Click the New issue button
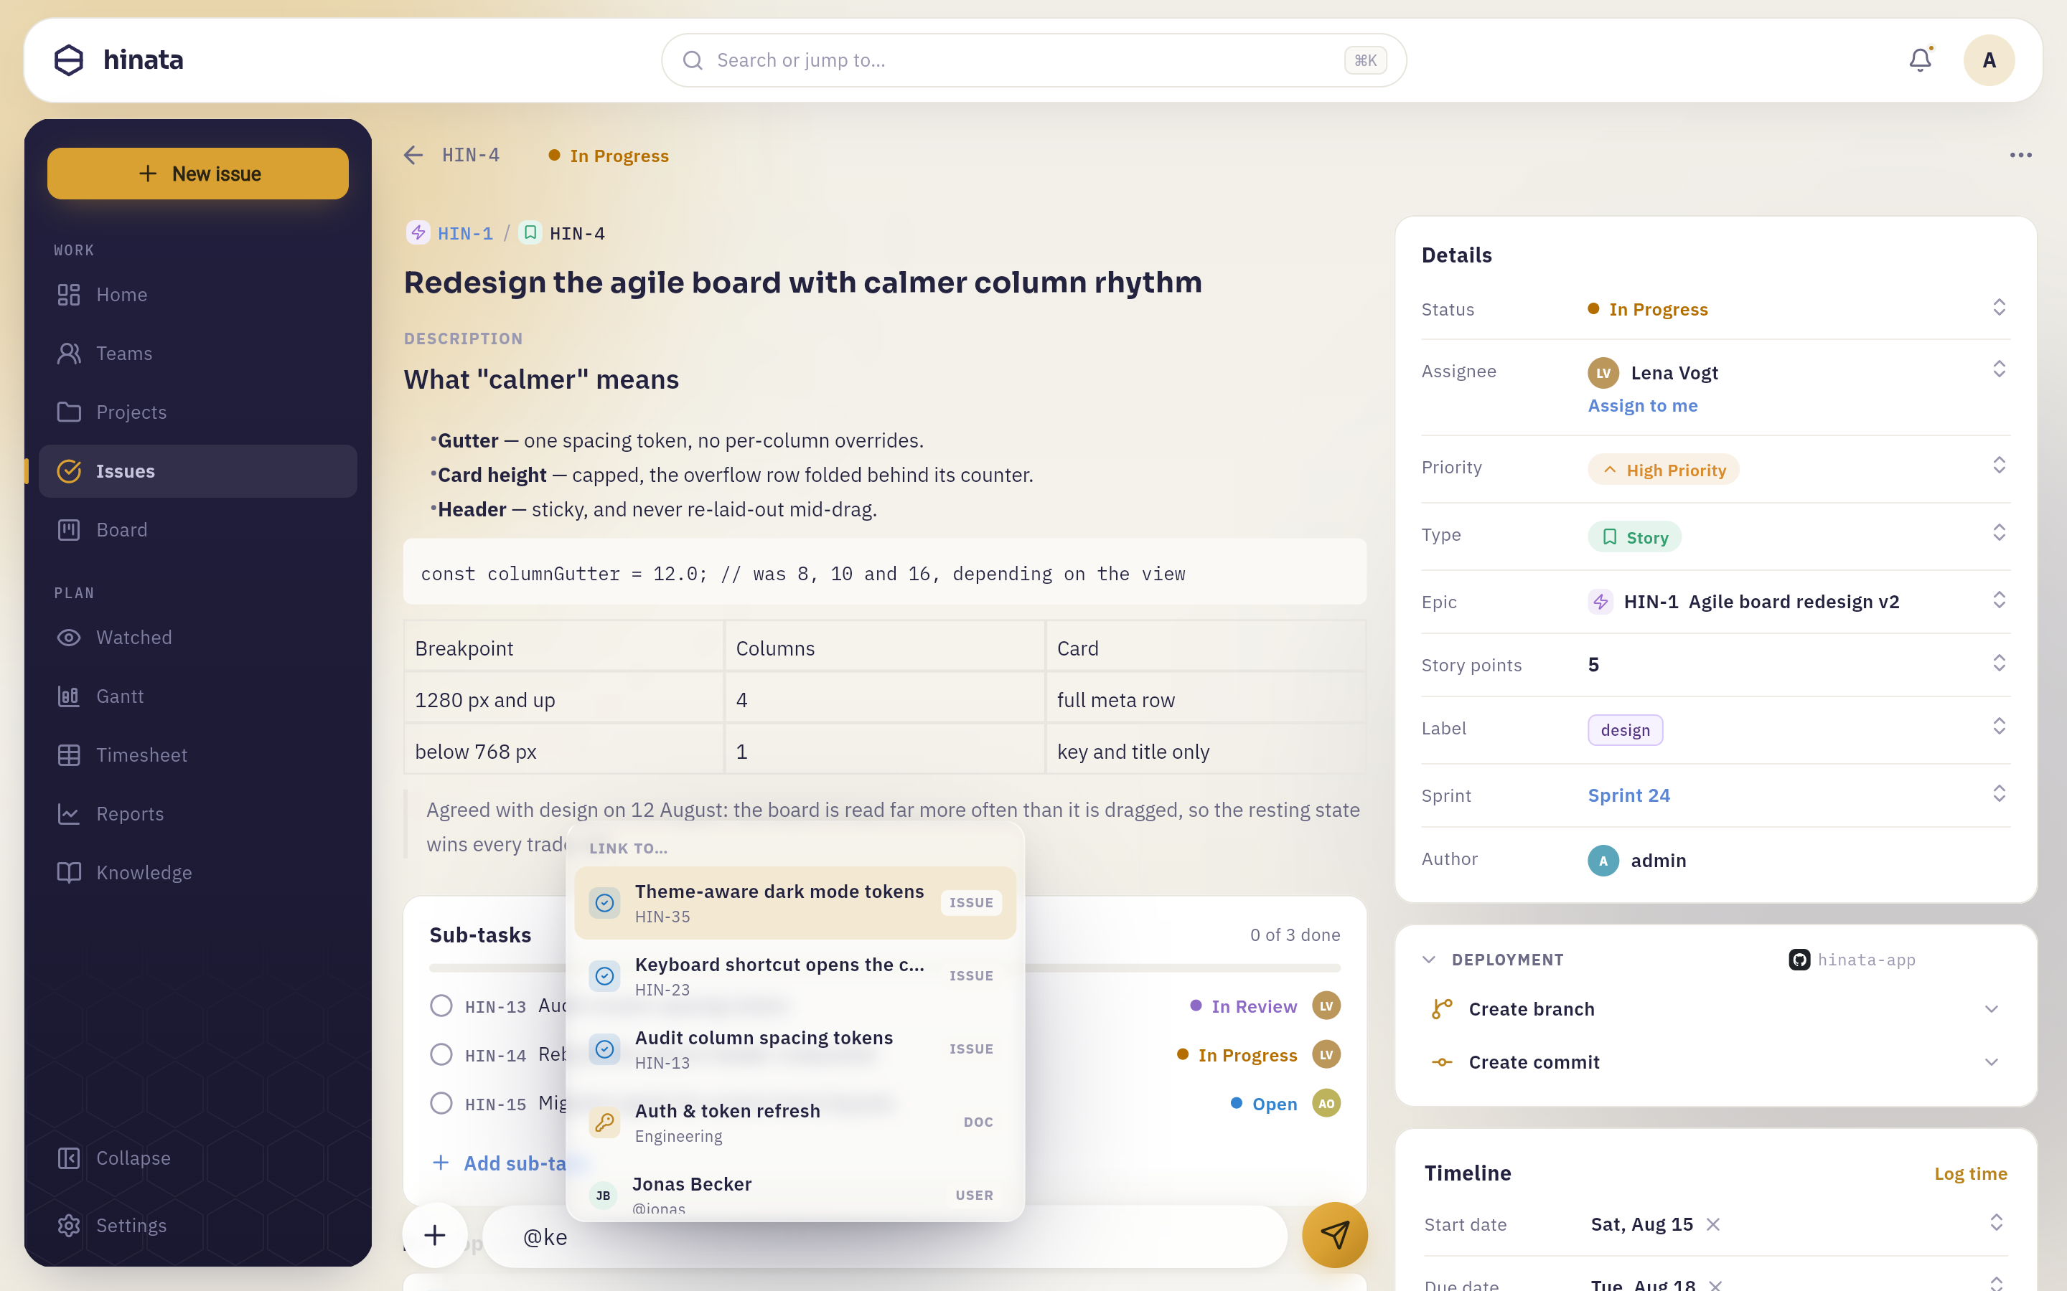The height and width of the screenshot is (1291, 2067). coord(198,174)
